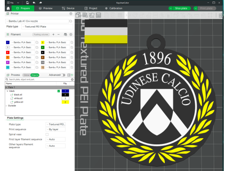The image size is (228, 171).
Task: Toggle the black object printable checkbox
Action: tap(58, 91)
